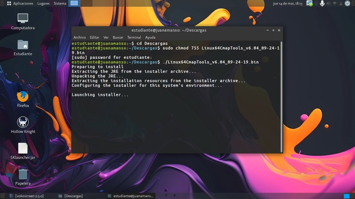Open the Estudiante home folder icon
Viewport: 355px width, 199px height.
coord(23,44)
